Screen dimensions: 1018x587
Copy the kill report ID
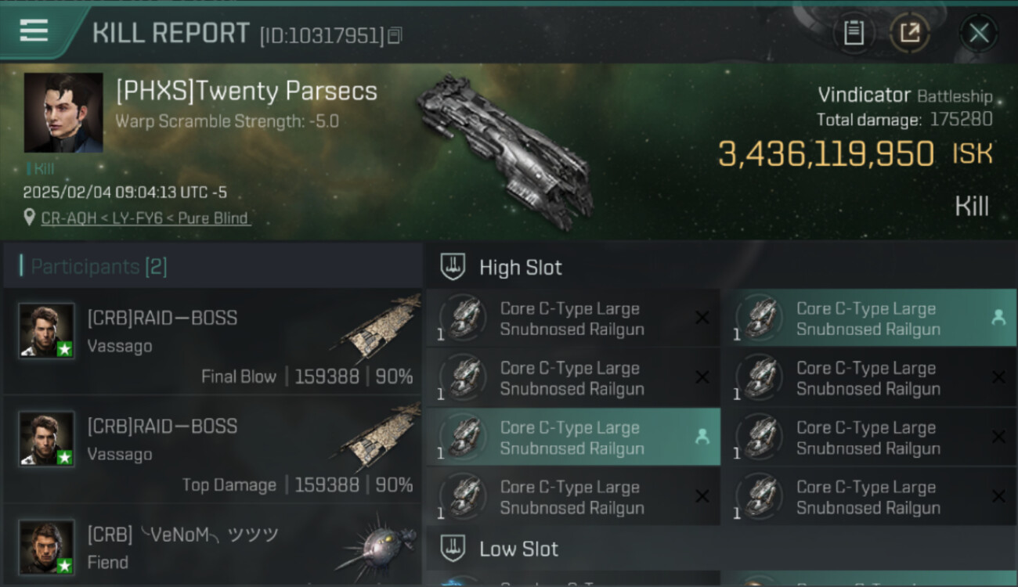(395, 35)
